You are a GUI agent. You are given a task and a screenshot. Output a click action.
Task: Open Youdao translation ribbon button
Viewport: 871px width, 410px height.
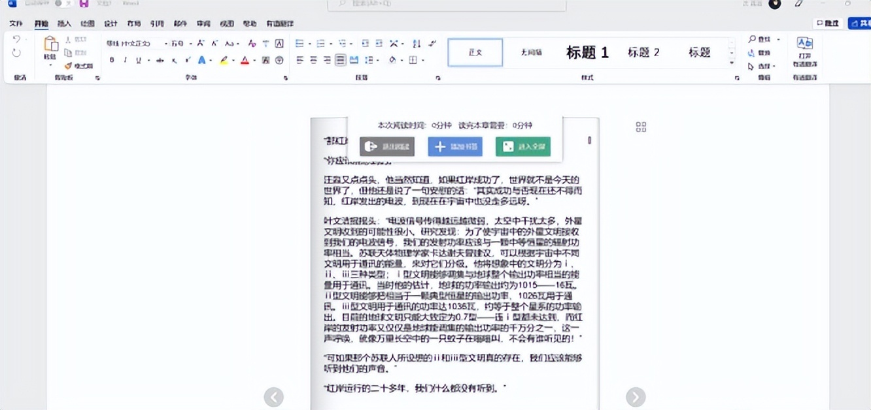click(804, 52)
